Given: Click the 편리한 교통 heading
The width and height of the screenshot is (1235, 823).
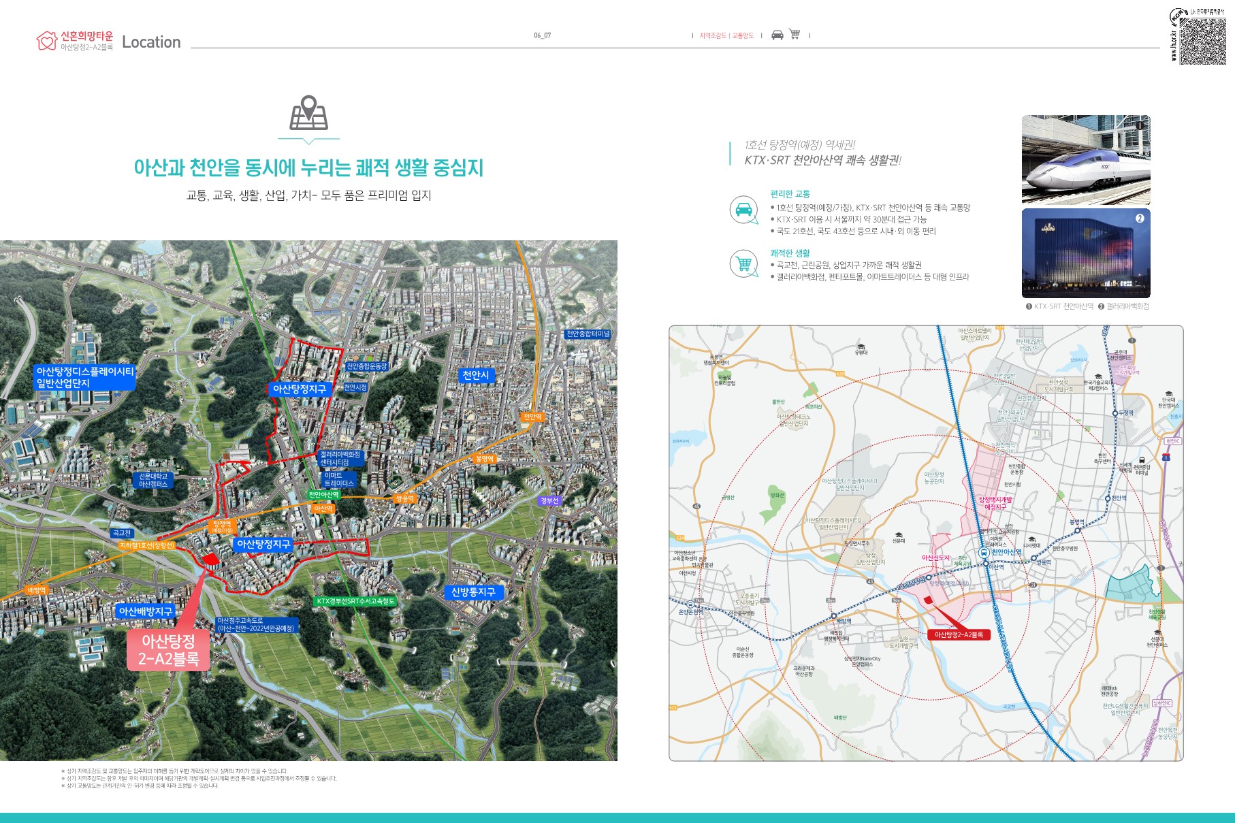Looking at the screenshot, I should [x=790, y=194].
